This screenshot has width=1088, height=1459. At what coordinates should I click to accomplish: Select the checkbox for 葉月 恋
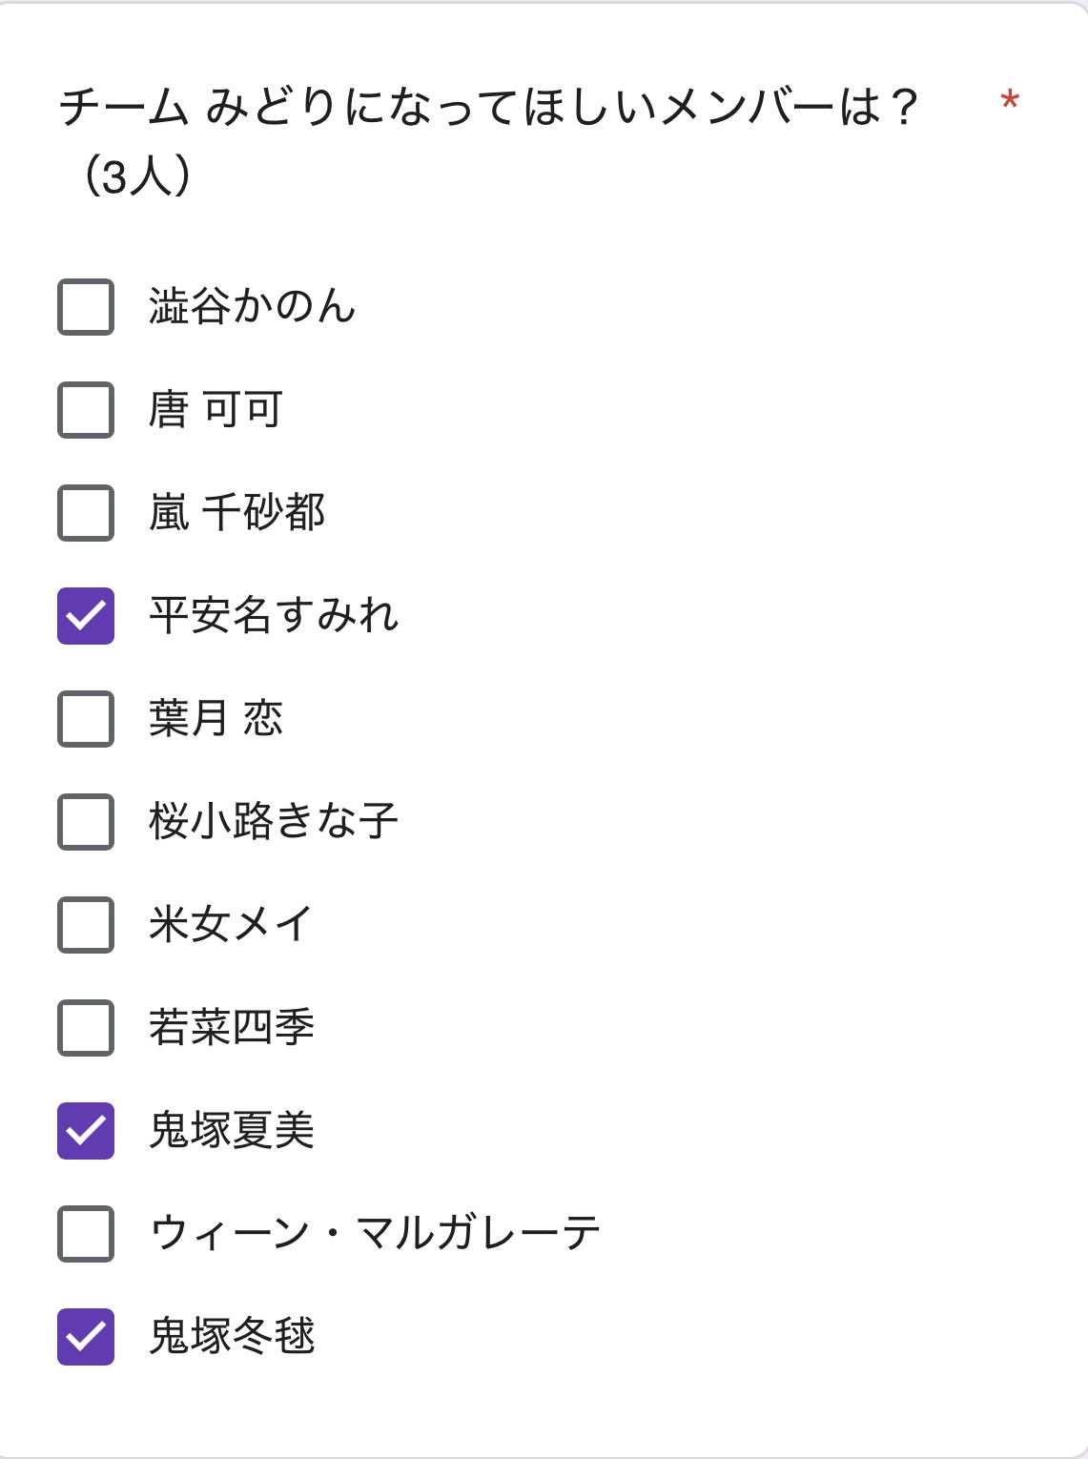tap(86, 719)
